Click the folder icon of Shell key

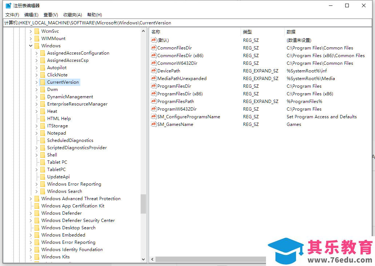[x=43, y=155]
